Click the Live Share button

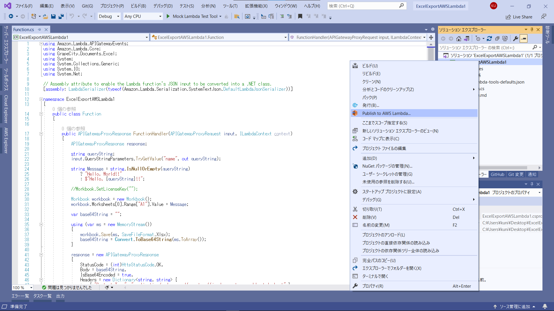pyautogui.click(x=519, y=17)
